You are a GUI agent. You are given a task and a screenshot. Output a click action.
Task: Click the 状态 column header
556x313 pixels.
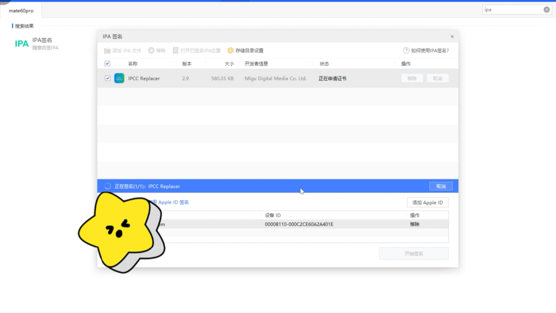[324, 64]
